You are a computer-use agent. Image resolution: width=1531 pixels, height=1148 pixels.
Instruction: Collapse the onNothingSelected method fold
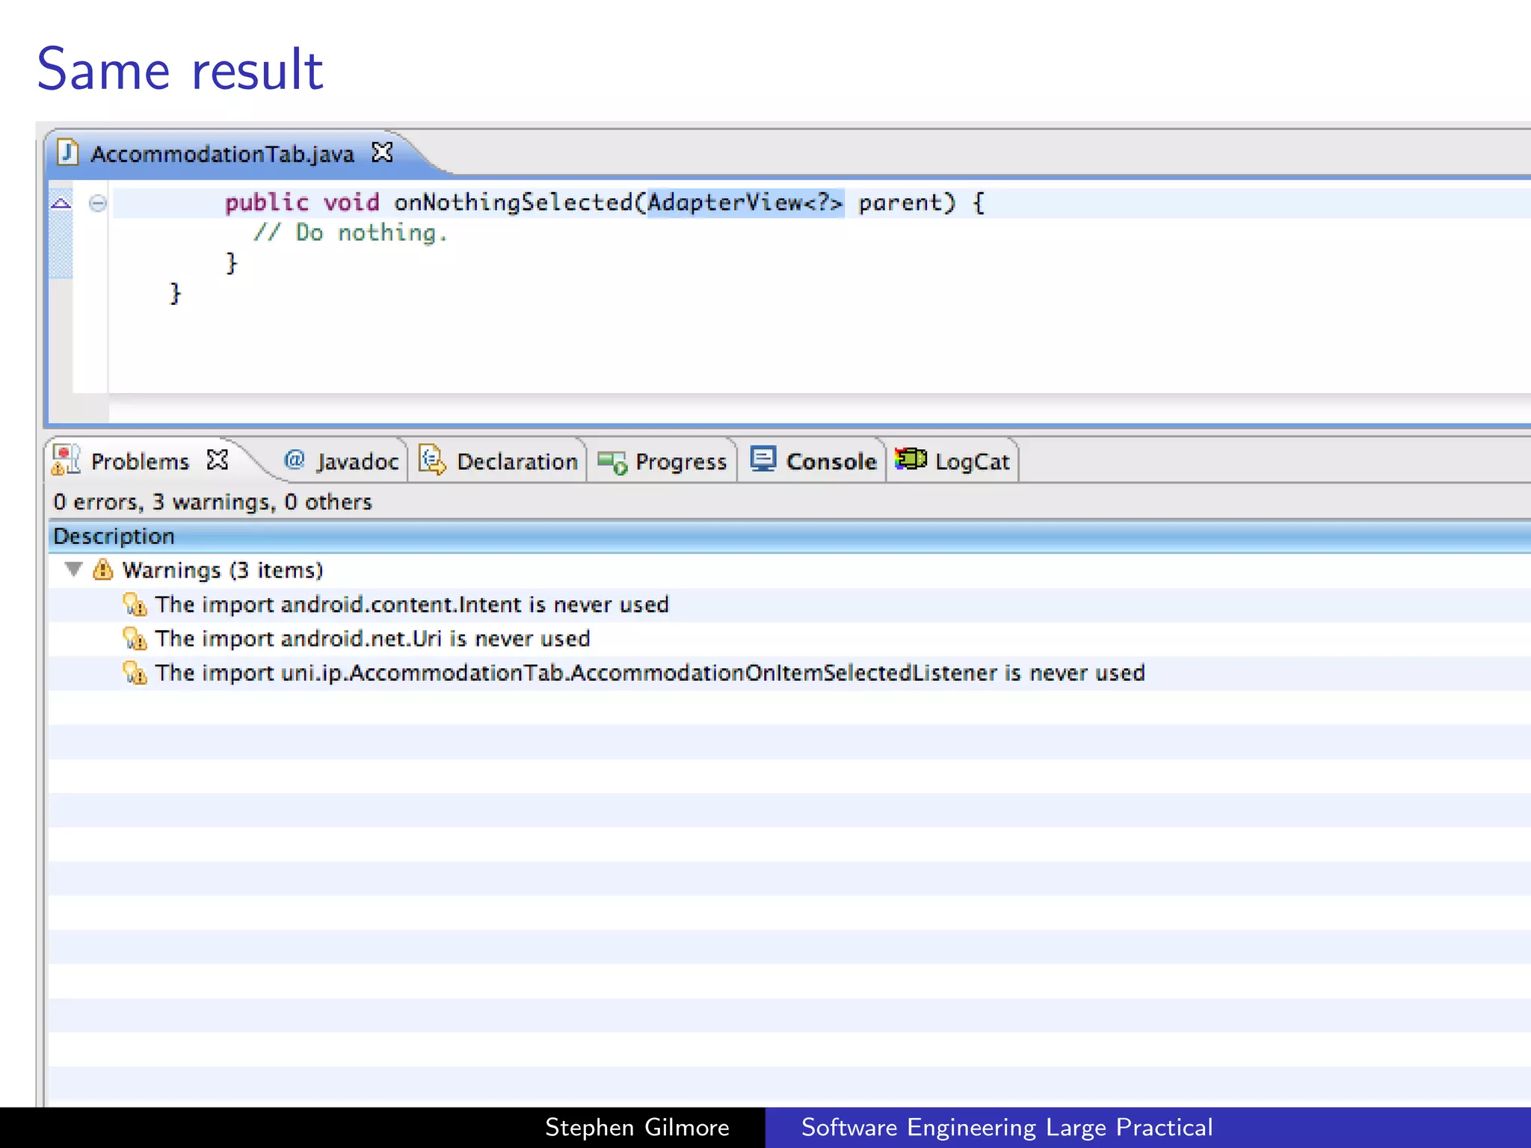[98, 203]
